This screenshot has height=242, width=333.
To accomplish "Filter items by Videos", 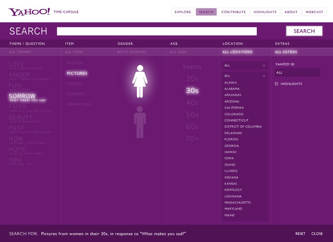I will pos(75,84).
